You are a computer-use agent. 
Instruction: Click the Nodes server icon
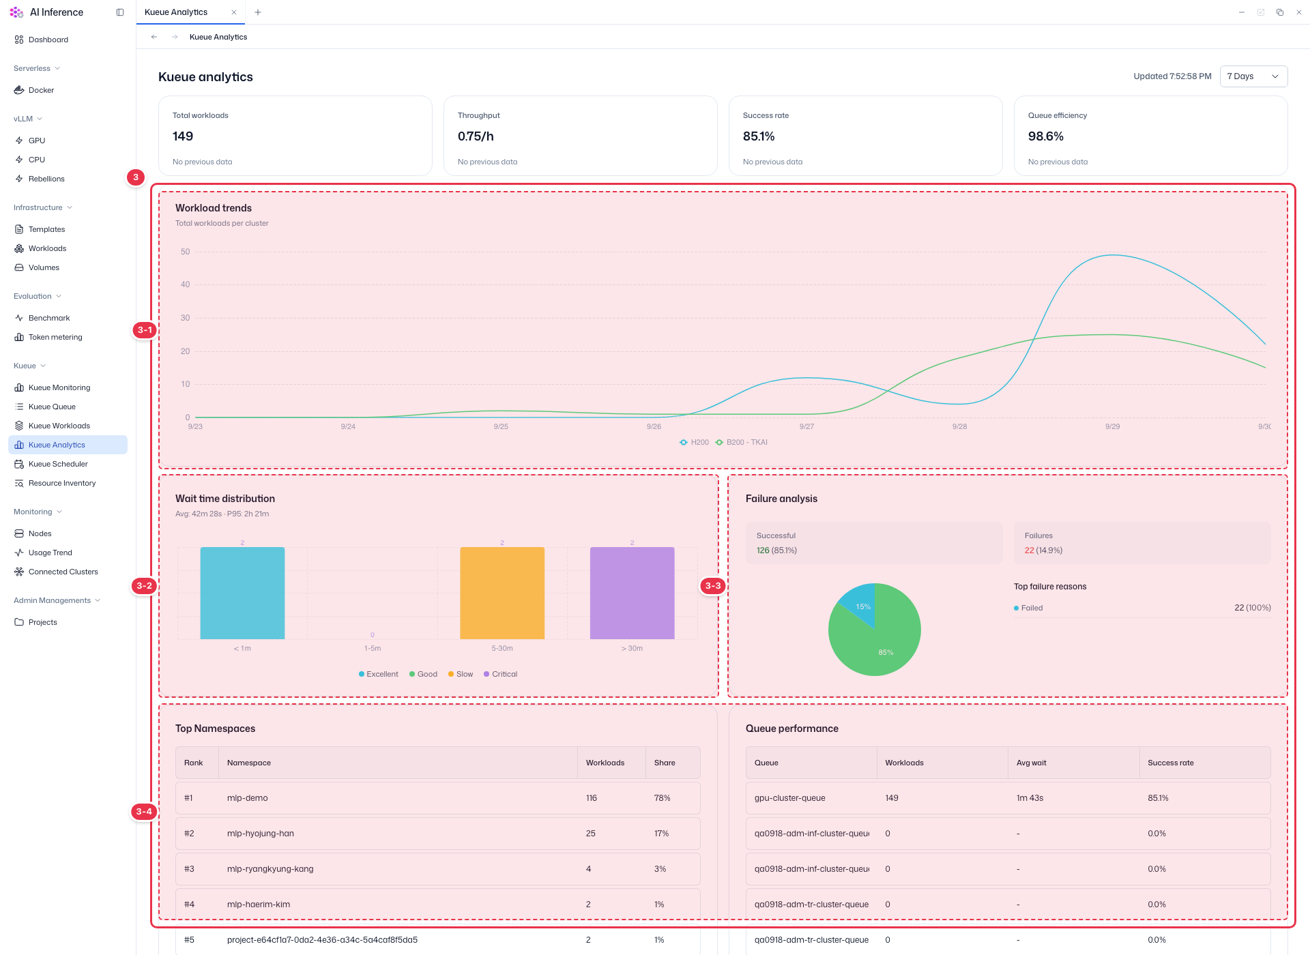[19, 533]
